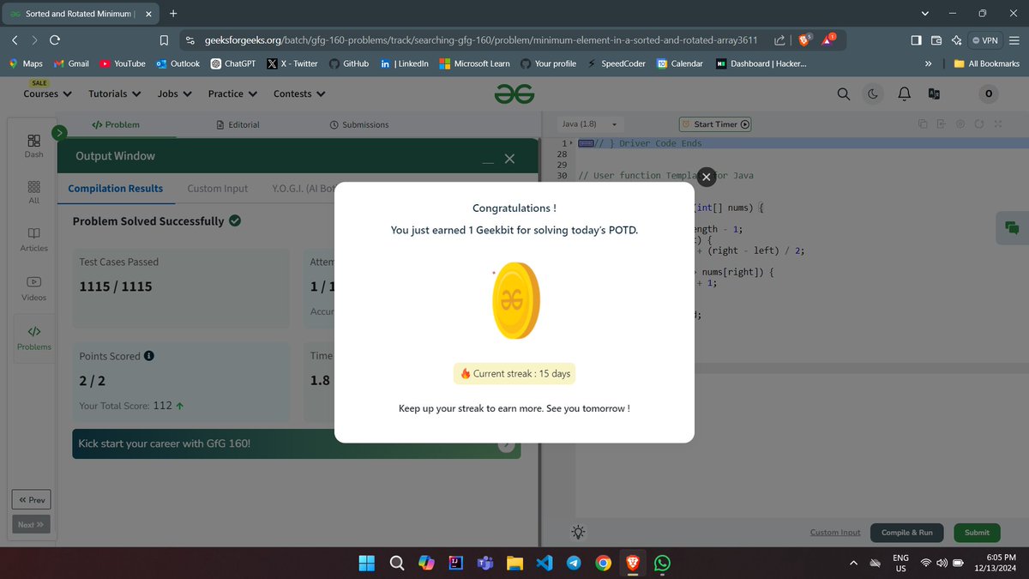The width and height of the screenshot is (1029, 579).
Task: Open Videos in the sidebar
Action: [x=33, y=288]
